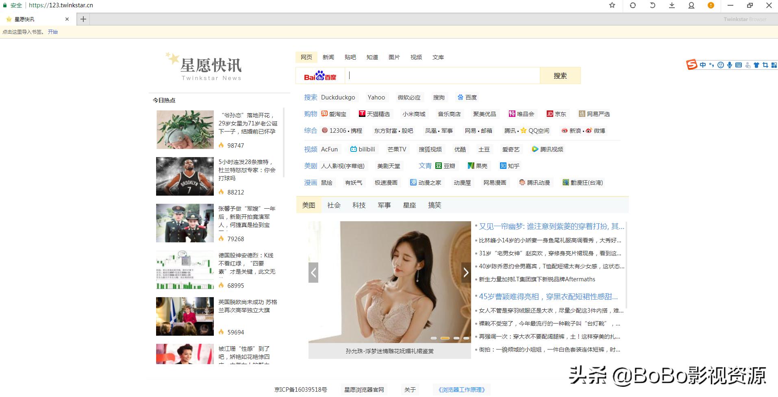Toggle Chinese/English input mode
778x397 pixels.
(x=703, y=65)
